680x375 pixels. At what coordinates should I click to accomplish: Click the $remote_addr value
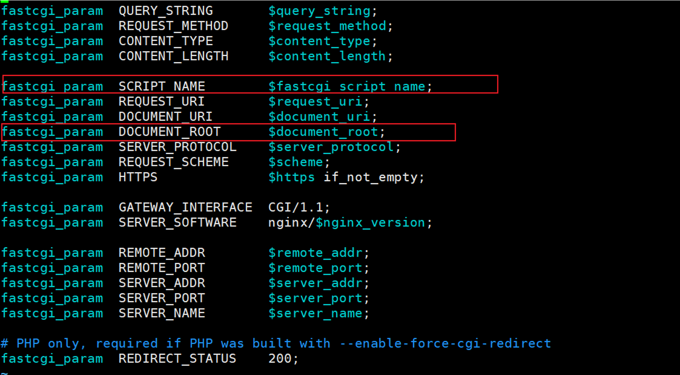(316, 253)
